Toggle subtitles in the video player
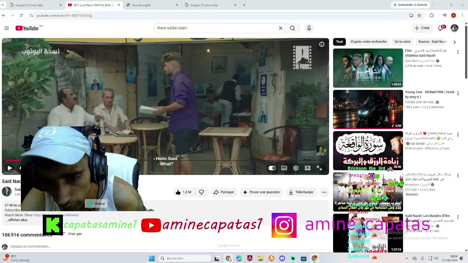This screenshot has height=263, width=468. point(284,168)
